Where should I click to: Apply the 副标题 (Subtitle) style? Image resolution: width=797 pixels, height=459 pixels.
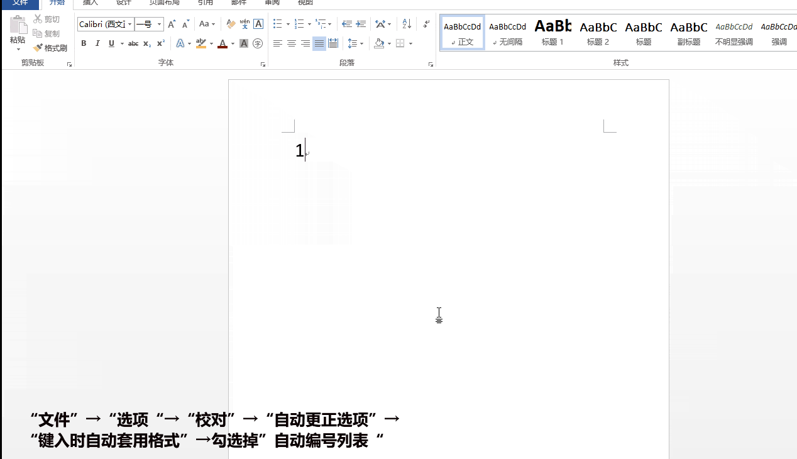point(689,33)
